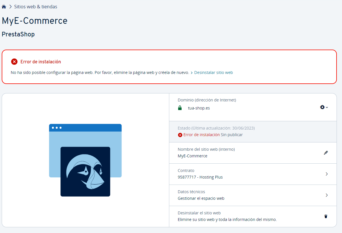The width and height of the screenshot is (342, 233).
Task: Click Gestionar el espacio web text
Action: [201, 198]
